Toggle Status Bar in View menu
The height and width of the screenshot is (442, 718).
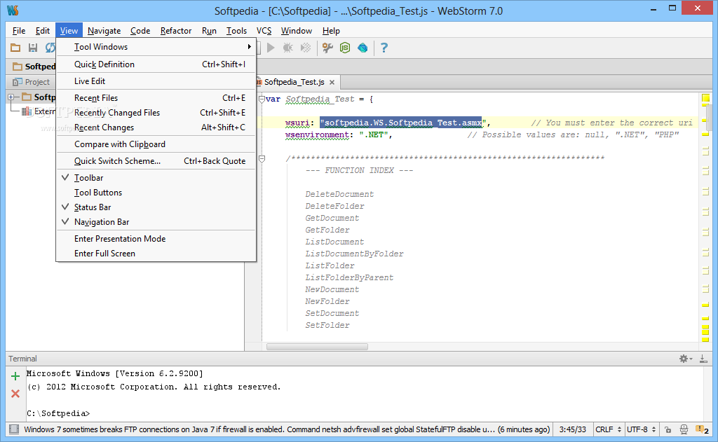click(x=156, y=207)
